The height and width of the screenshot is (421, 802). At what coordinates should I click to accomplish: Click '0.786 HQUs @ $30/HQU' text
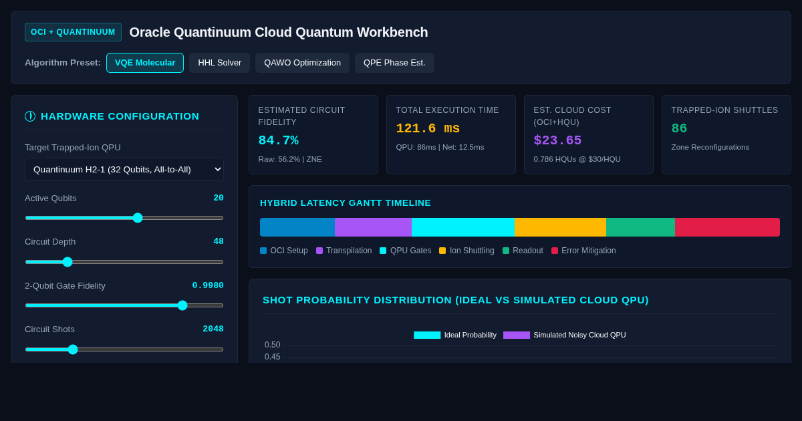click(x=577, y=159)
